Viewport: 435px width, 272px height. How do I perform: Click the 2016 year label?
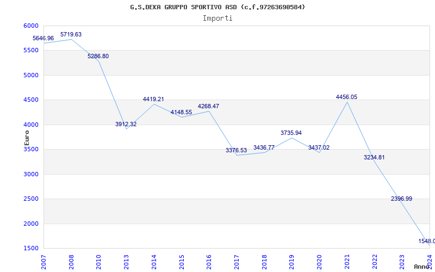coord(209,262)
